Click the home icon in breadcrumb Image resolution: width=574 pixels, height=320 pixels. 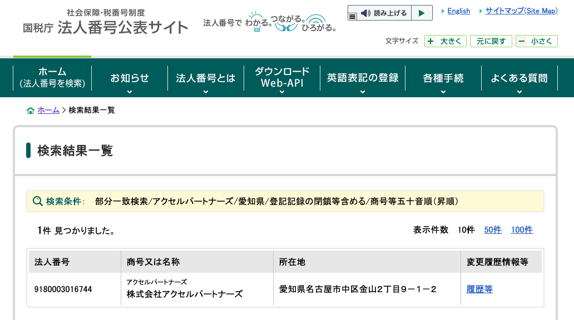(x=31, y=111)
